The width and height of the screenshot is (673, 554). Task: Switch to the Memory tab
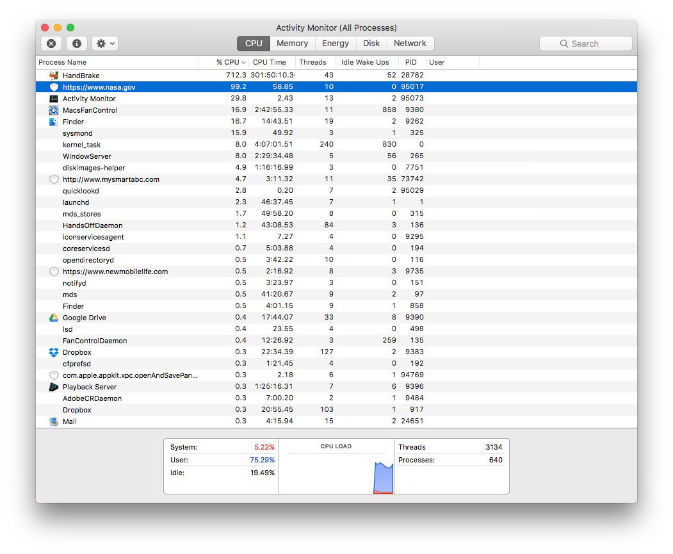(x=292, y=44)
